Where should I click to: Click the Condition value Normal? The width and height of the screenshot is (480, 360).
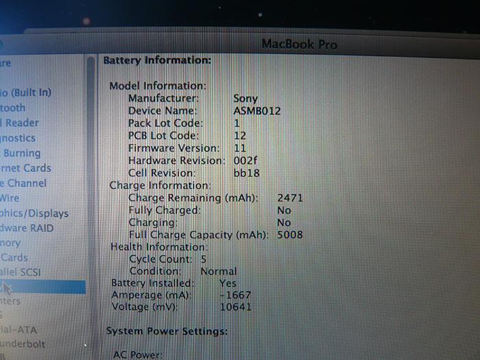pyautogui.click(x=219, y=272)
